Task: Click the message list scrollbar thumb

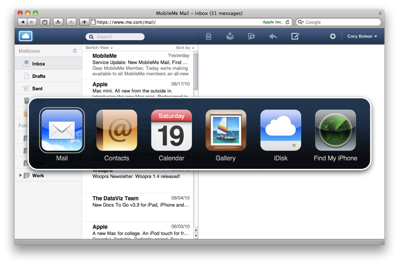Action: click(x=196, y=71)
